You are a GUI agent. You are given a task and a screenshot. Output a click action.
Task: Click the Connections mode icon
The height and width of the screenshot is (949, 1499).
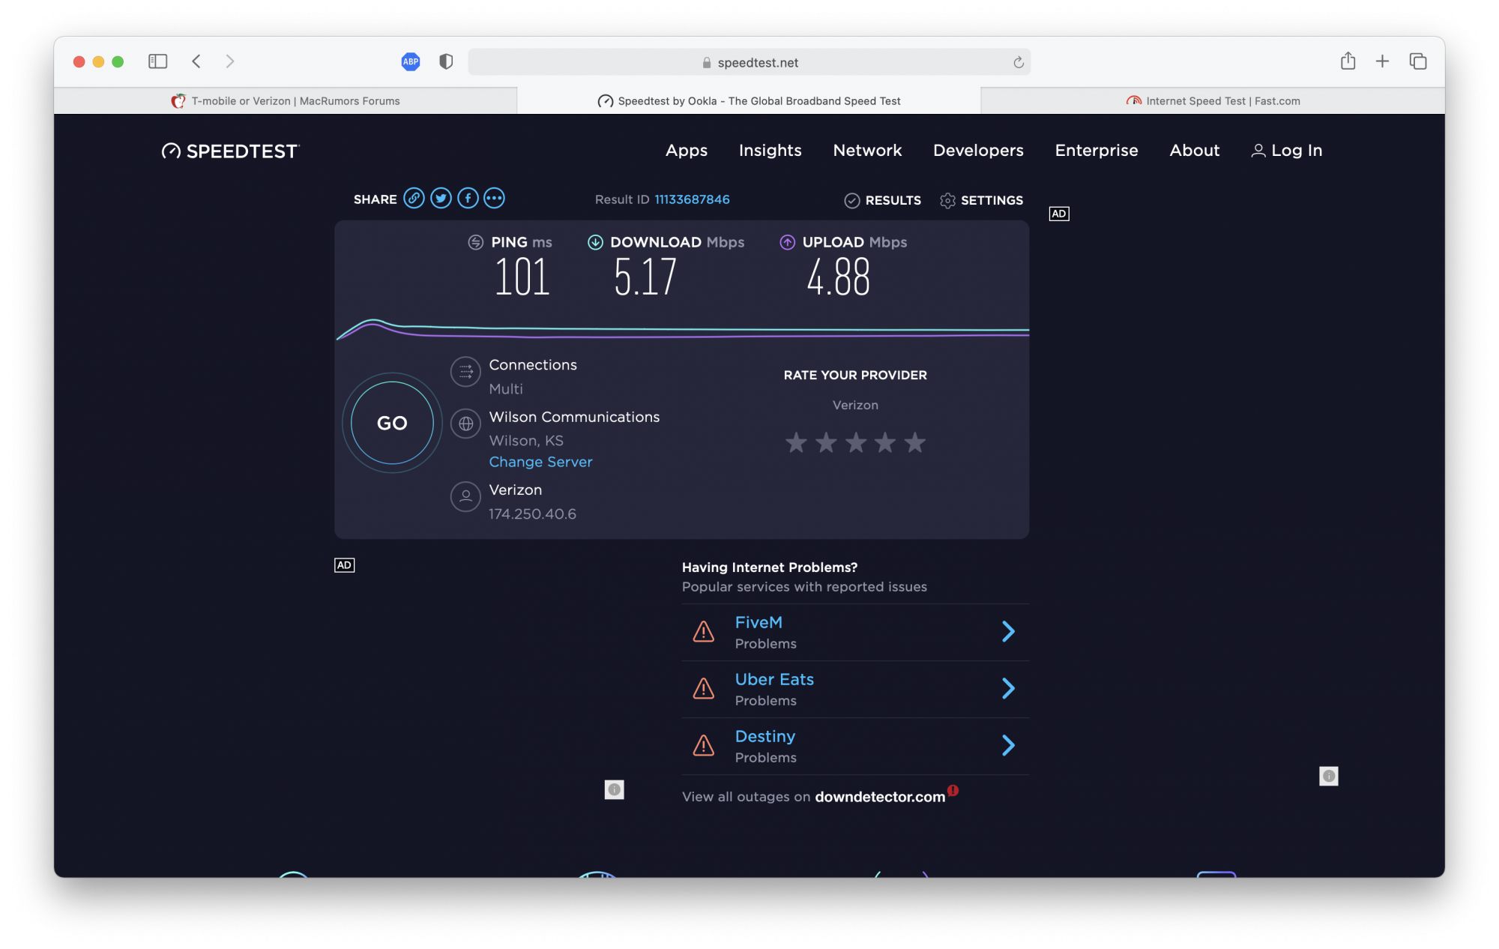pyautogui.click(x=465, y=372)
